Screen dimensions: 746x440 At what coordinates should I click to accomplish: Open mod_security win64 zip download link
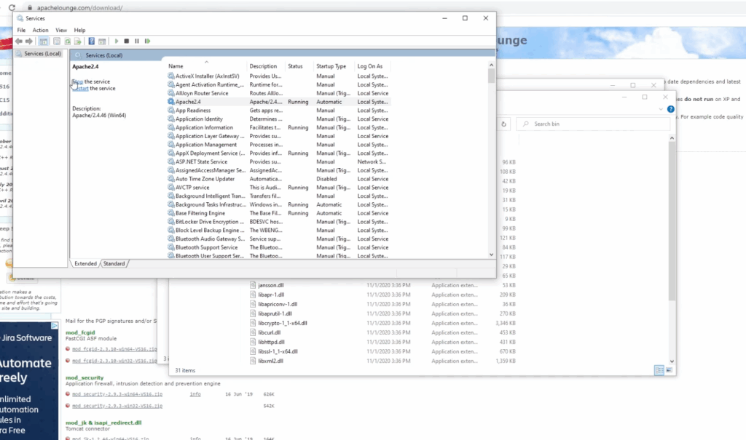(117, 394)
